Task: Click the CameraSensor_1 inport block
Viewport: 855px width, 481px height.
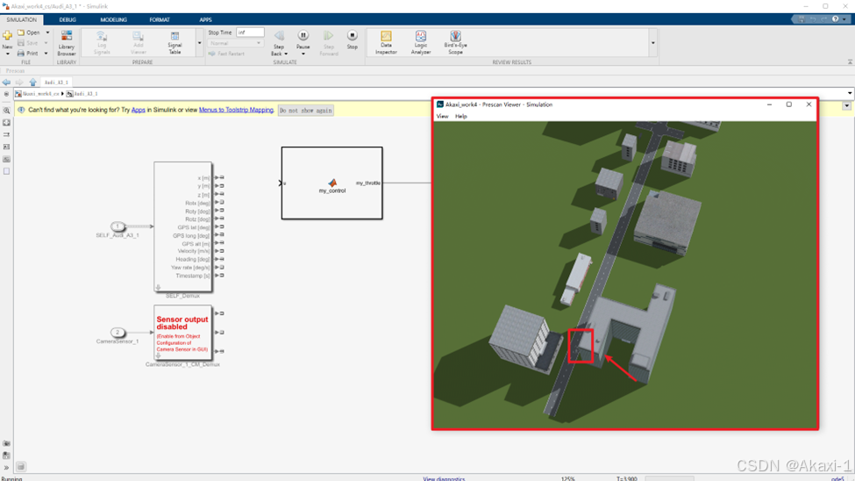Action: point(118,332)
